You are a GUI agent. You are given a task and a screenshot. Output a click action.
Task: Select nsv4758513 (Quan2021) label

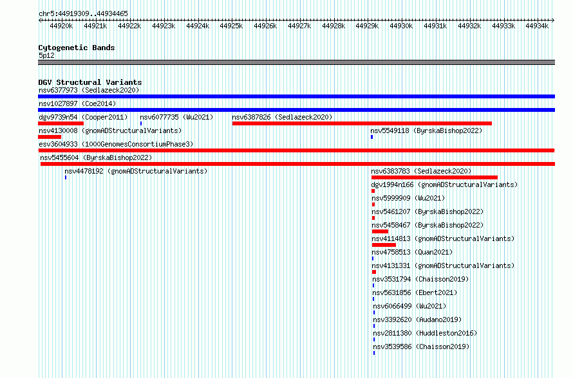pyautogui.click(x=412, y=252)
